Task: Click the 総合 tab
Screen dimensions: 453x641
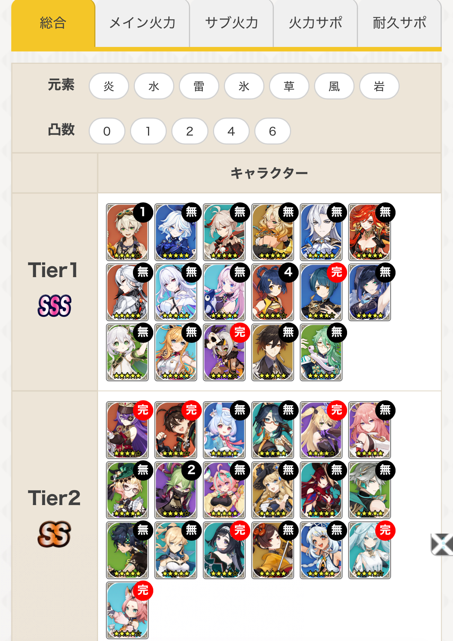Action: click(53, 23)
